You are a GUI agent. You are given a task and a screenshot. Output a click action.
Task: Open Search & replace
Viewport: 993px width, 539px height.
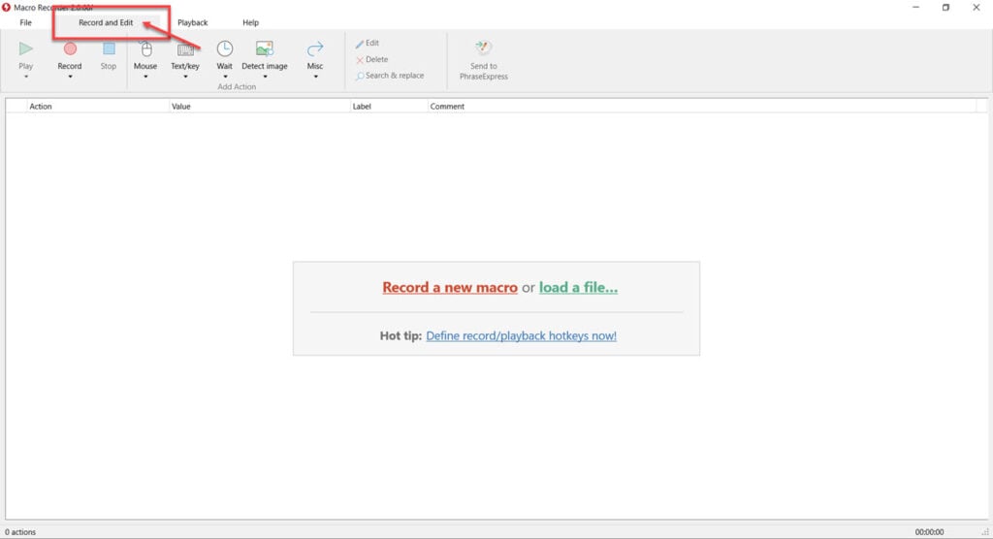coord(390,76)
